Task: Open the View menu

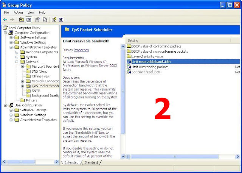Action: coord(31,12)
